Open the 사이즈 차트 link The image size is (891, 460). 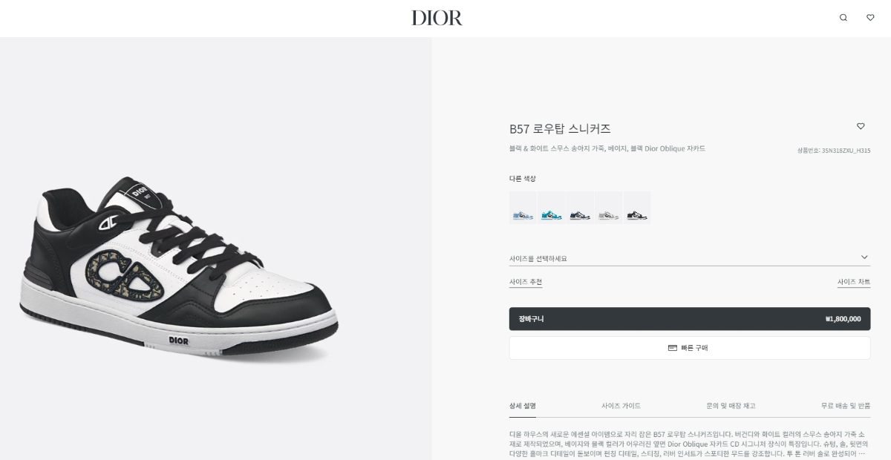(854, 282)
